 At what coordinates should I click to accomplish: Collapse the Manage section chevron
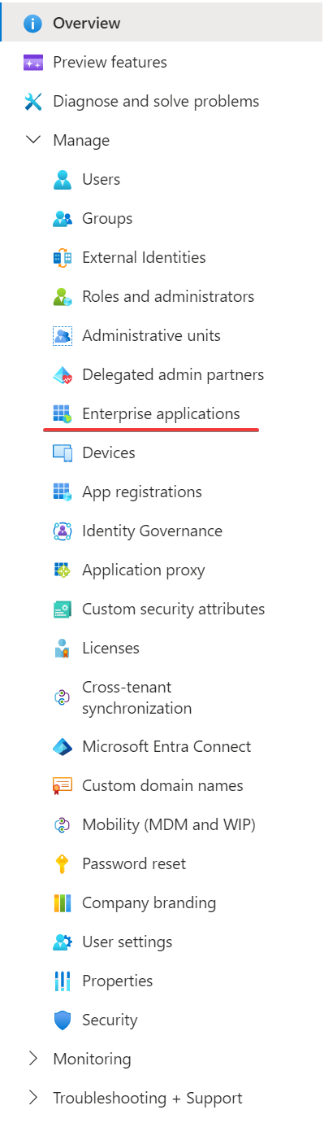click(x=33, y=140)
